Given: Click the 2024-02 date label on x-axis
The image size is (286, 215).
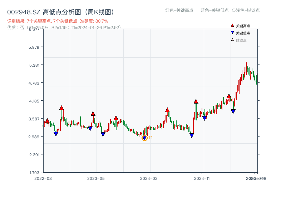Looking at the screenshot, I should click(149, 178).
